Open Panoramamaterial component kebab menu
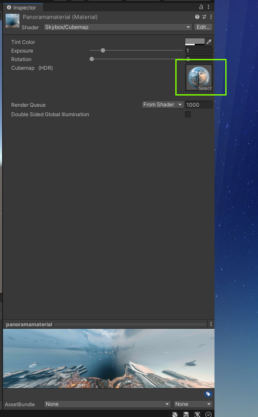This screenshot has width=258, height=417. click(x=211, y=17)
